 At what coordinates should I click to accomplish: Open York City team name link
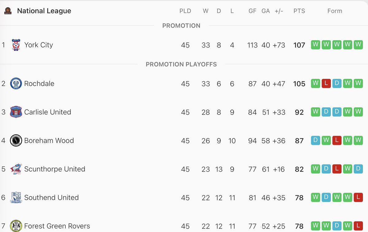(39, 45)
